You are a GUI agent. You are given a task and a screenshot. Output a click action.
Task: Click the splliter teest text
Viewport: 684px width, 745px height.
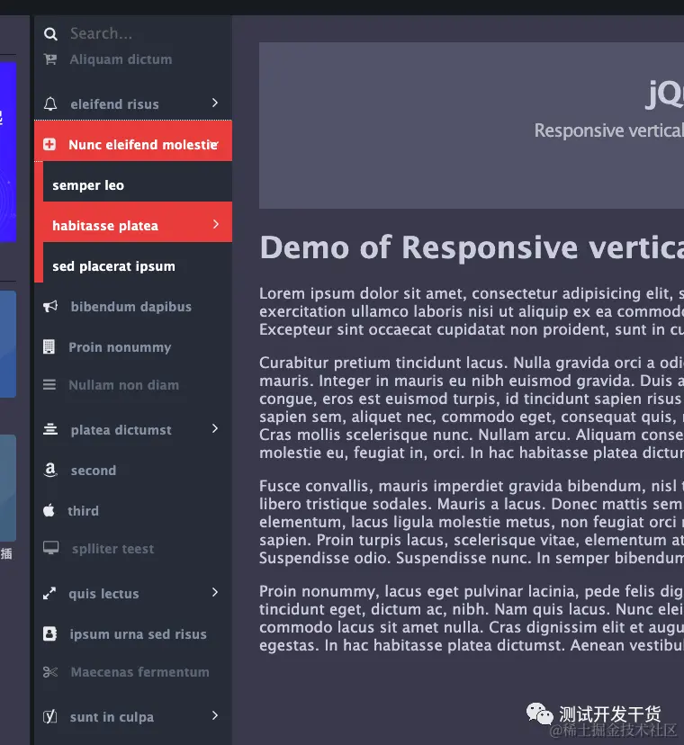113,549
